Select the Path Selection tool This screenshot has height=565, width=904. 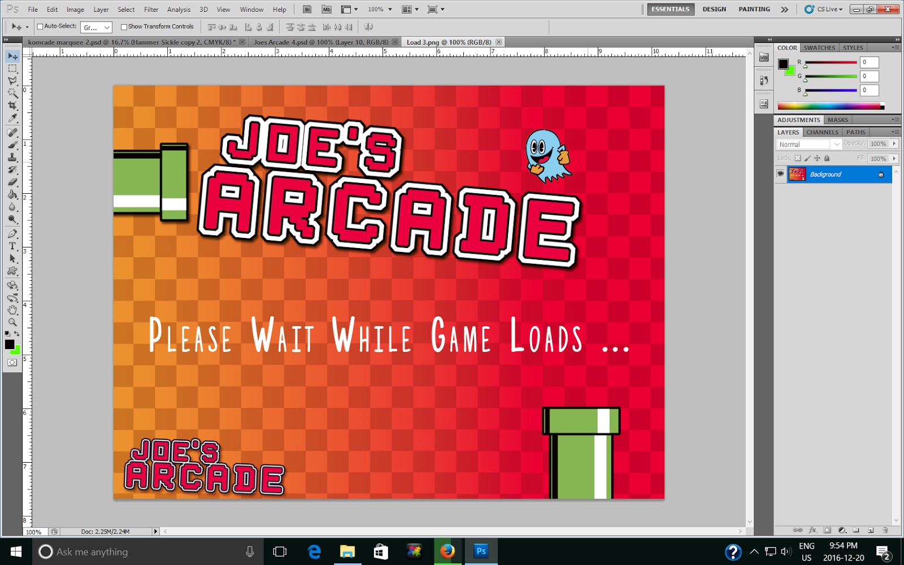coord(12,259)
